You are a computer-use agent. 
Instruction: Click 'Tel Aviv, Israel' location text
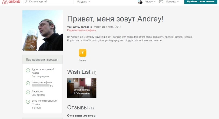click(x=78, y=27)
